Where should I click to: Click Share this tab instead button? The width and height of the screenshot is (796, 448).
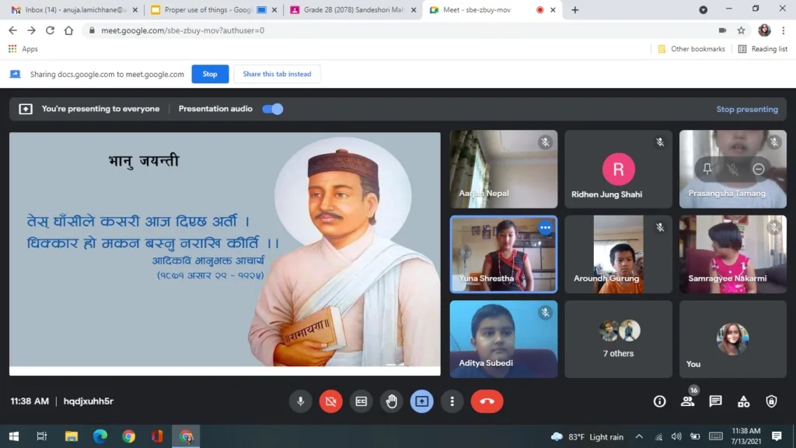pyautogui.click(x=277, y=74)
